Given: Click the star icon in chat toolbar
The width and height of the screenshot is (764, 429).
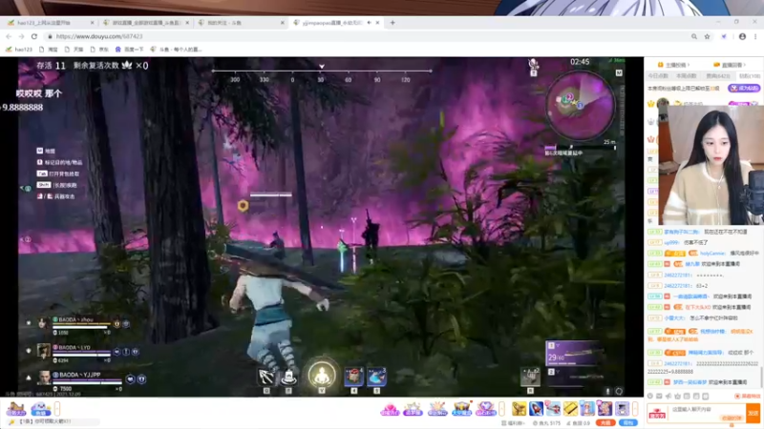Looking at the screenshot, I should click(x=677, y=396).
